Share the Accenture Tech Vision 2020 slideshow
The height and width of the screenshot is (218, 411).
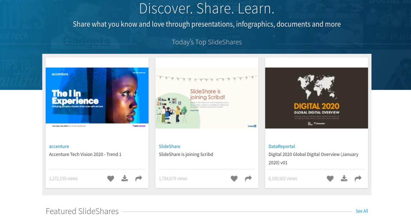point(138,179)
